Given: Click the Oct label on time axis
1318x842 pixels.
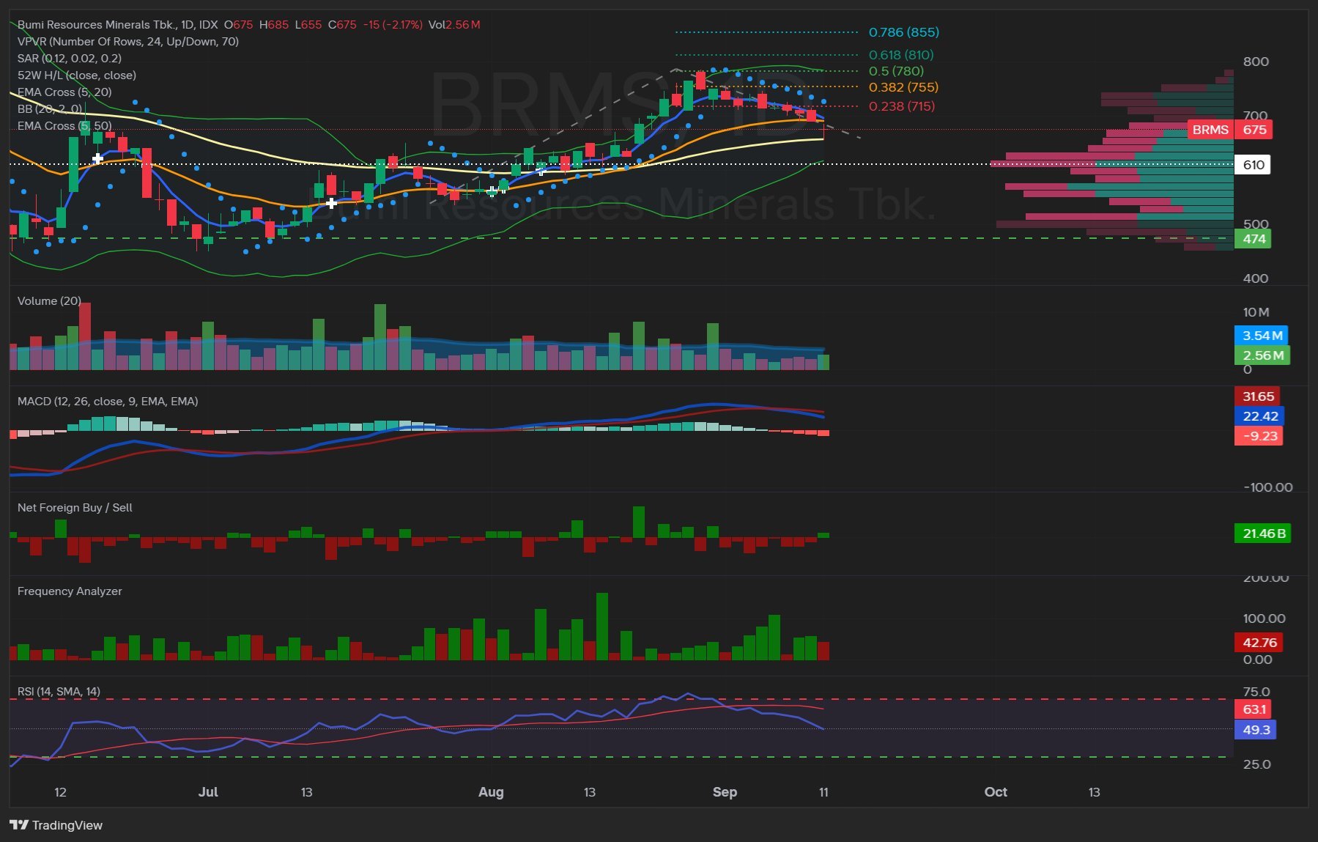Looking at the screenshot, I should 996,792.
